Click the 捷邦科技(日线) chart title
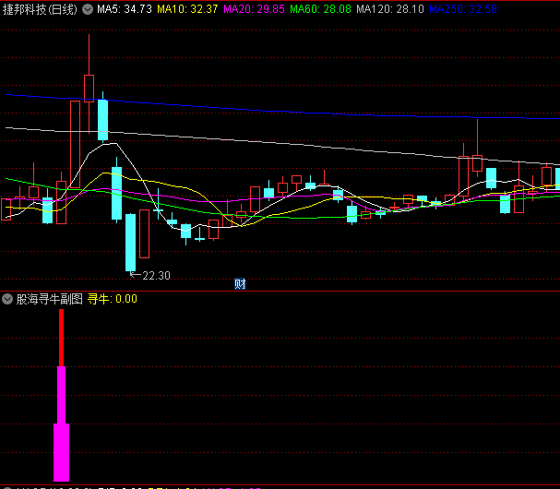The width and height of the screenshot is (560, 489). [40, 9]
